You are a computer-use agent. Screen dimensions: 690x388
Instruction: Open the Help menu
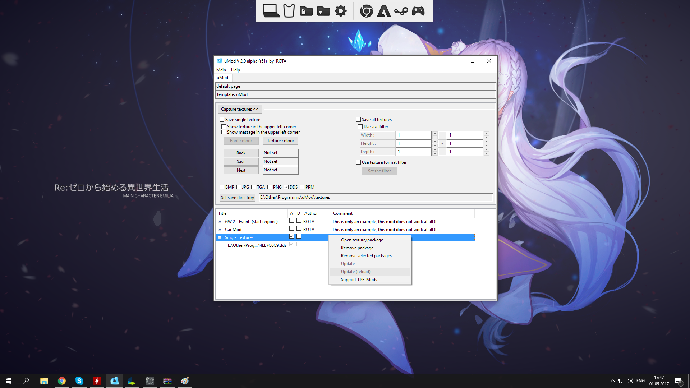[x=235, y=70]
